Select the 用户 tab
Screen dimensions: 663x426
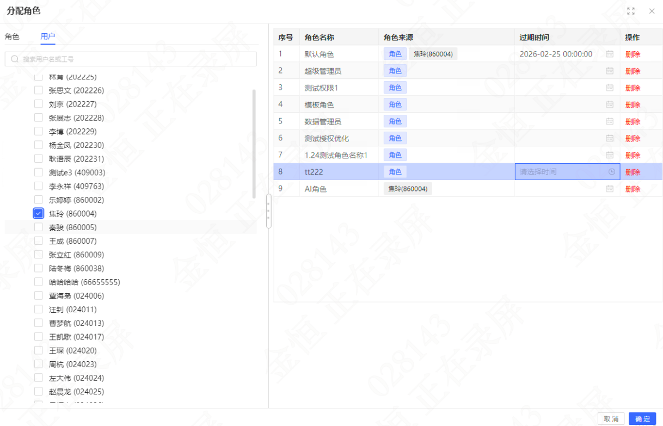(48, 36)
